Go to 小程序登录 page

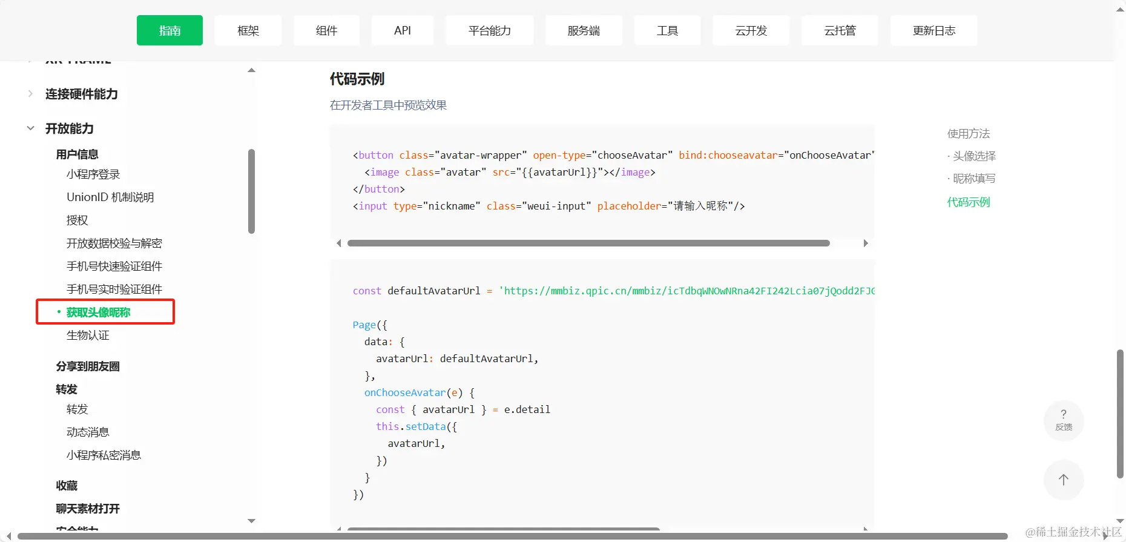tap(93, 174)
